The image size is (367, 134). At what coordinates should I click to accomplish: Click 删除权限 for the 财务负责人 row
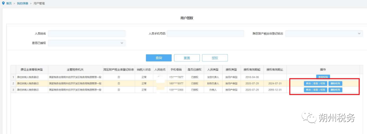[335, 83]
